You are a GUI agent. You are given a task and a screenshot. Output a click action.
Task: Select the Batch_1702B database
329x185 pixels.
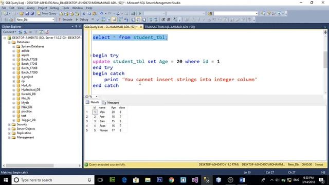tap(29, 60)
